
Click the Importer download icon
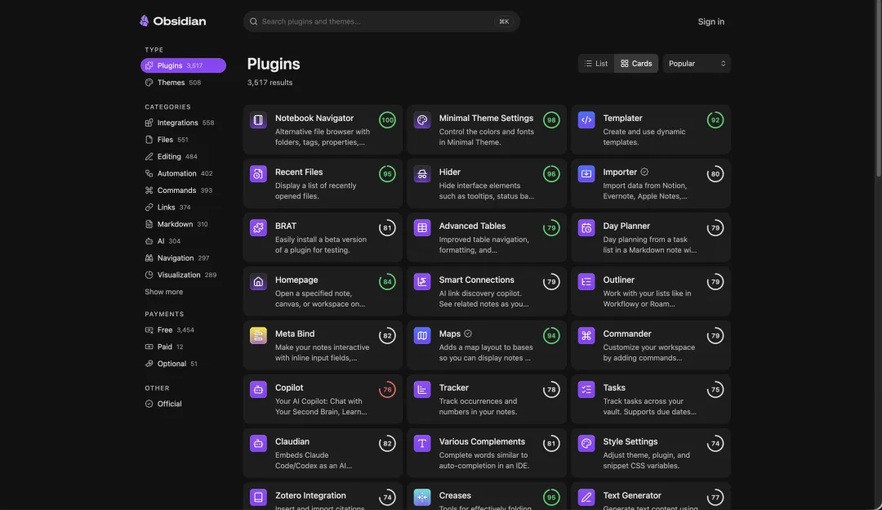[x=586, y=174]
